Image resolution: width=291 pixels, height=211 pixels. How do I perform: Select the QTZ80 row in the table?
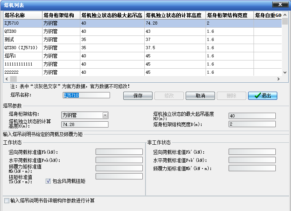[142, 31]
